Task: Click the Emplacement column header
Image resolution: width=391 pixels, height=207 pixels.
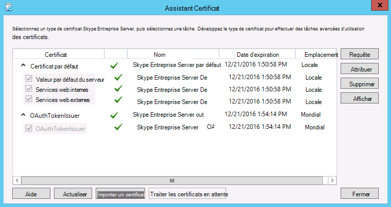Action: point(316,54)
